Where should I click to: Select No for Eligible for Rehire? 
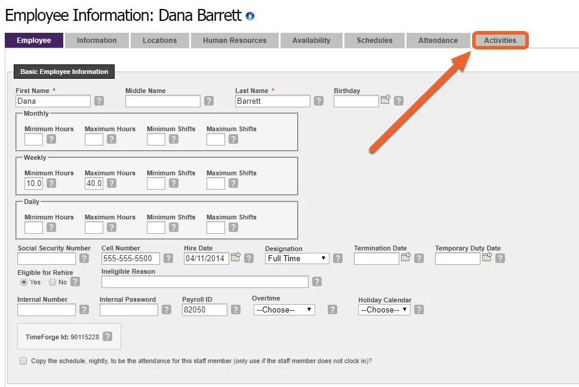click(53, 282)
